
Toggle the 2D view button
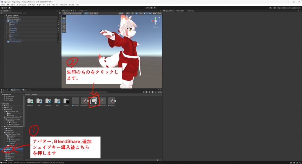(x=132, y=14)
